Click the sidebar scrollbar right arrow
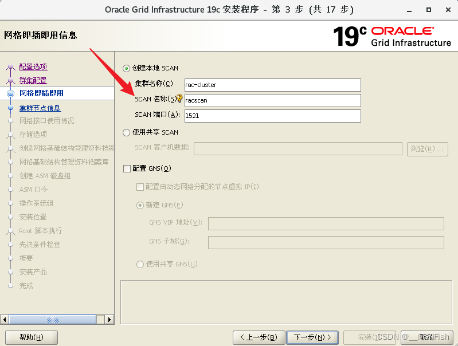 click(x=109, y=320)
